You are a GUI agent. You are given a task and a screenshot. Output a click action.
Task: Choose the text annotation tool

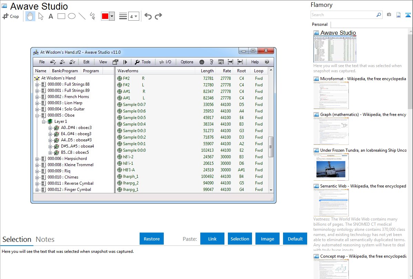pyautogui.click(x=51, y=16)
